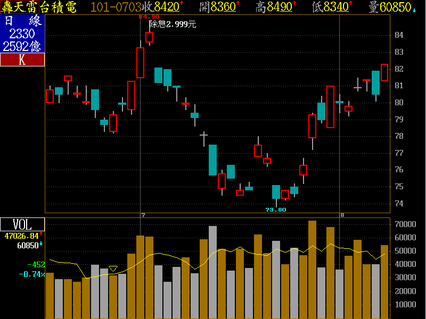Click the stock code 2330
The height and width of the screenshot is (319, 426).
pos(22,33)
